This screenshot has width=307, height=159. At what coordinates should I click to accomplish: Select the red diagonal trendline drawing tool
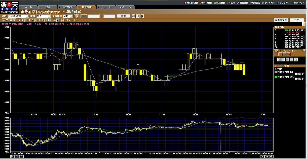276,54
